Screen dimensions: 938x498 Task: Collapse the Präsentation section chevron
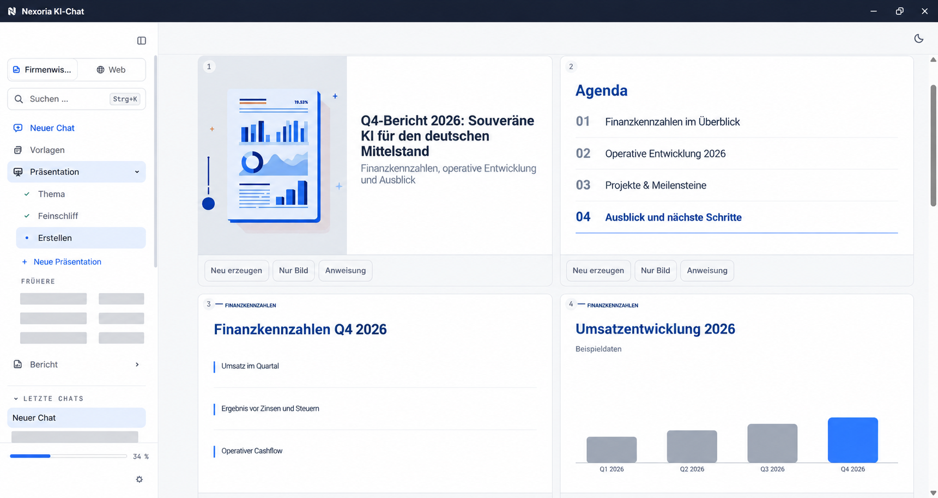[x=137, y=172]
